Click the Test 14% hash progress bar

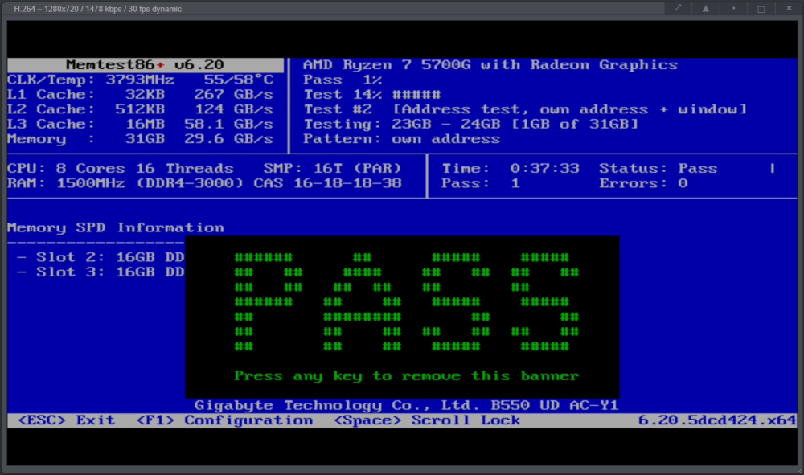point(416,95)
